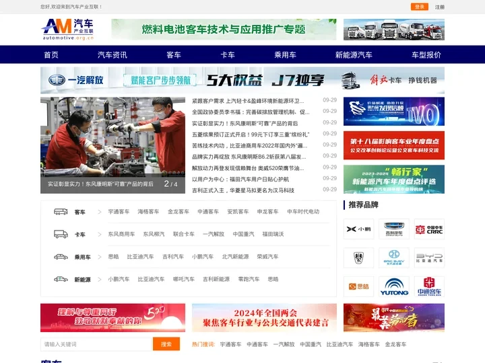Open the 最美劳动者 red banner
Image resolution: width=485 pixels, height=363 pixels.
(x=394, y=317)
